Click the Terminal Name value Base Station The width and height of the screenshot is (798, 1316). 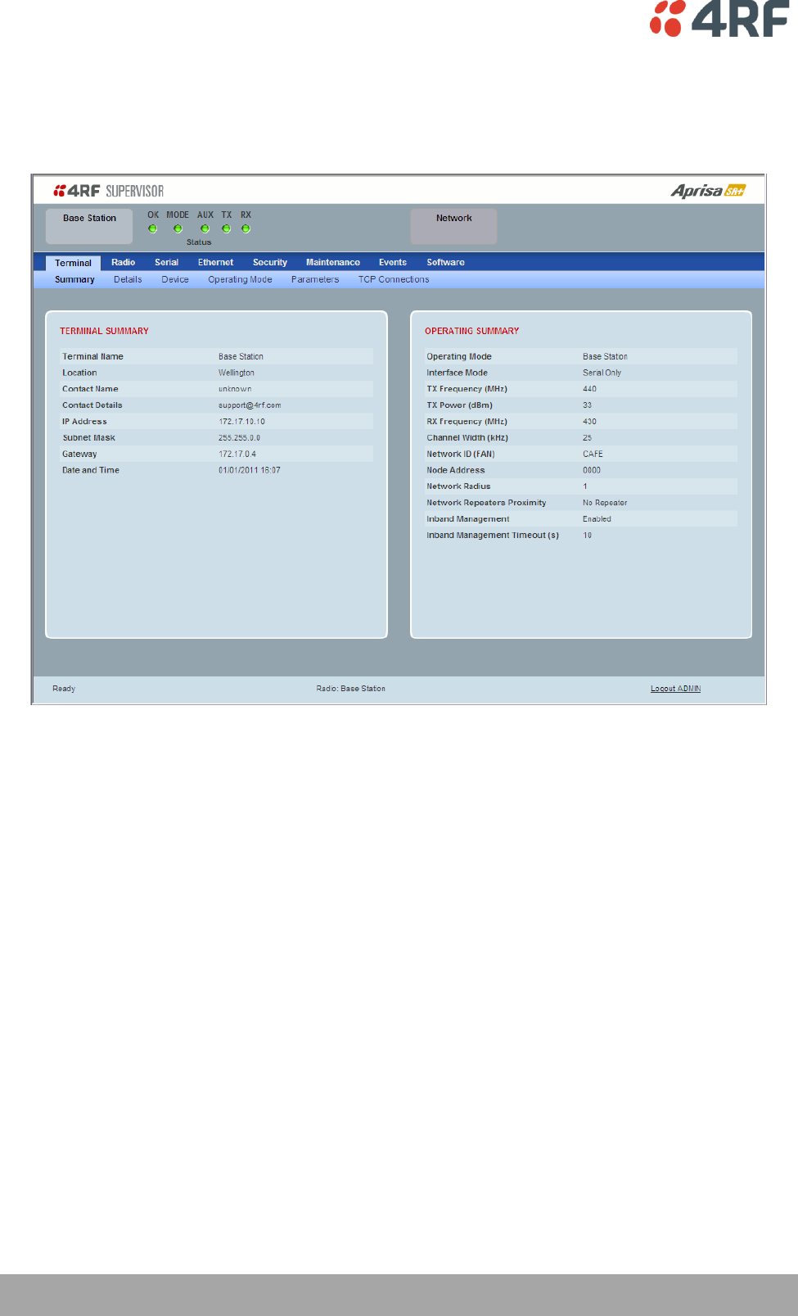(x=241, y=356)
